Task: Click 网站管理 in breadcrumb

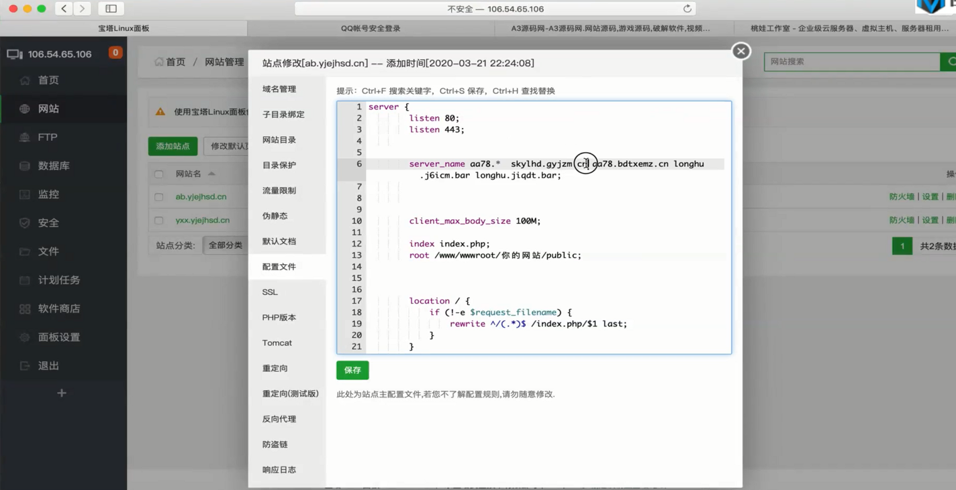Action: point(224,62)
